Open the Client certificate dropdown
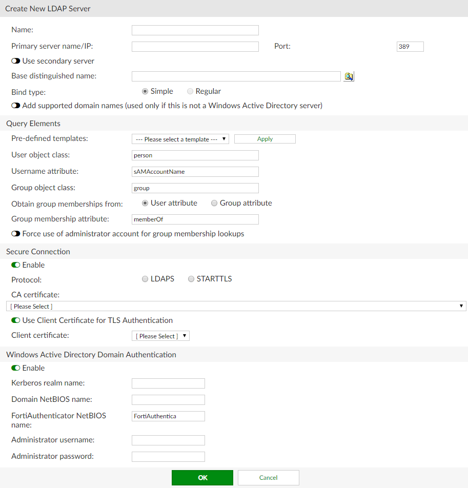 pyautogui.click(x=160, y=336)
